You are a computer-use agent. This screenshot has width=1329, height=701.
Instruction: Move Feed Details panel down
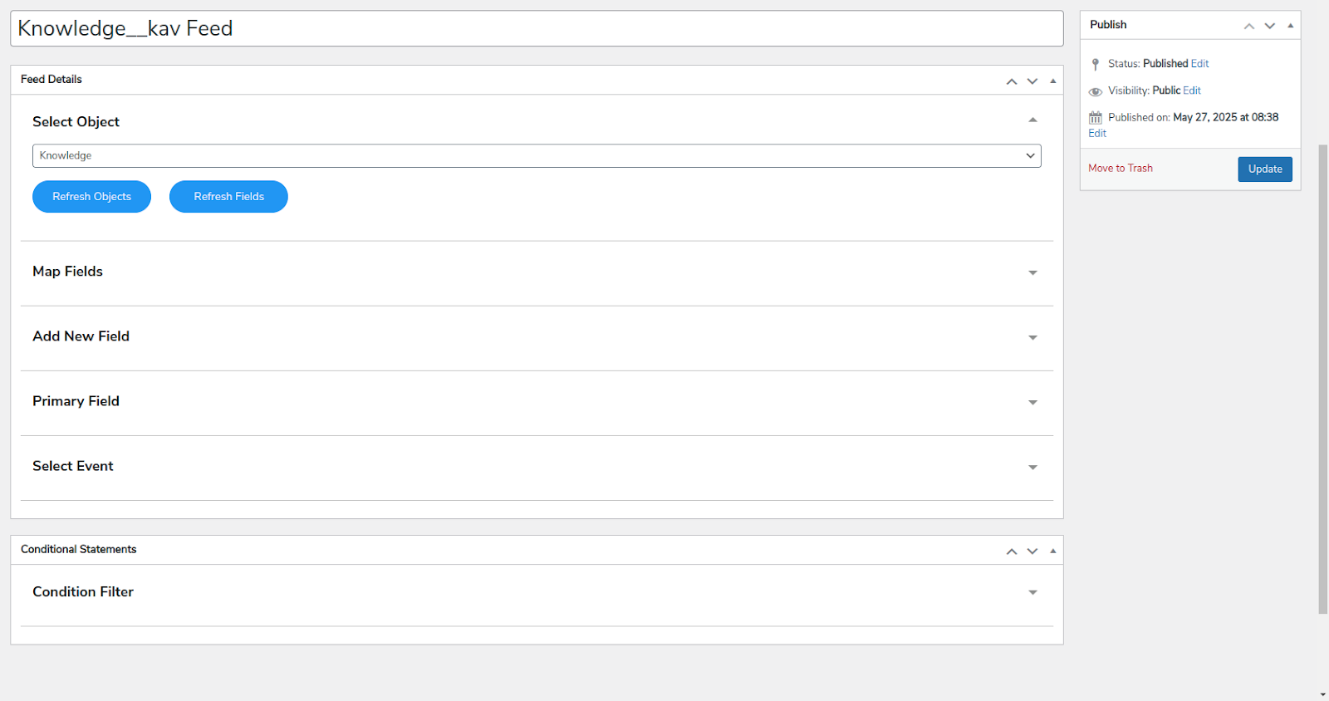[1032, 81]
